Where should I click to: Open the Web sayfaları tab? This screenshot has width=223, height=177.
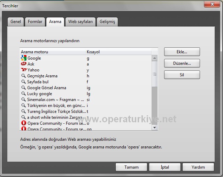pyautogui.click(x=80, y=22)
